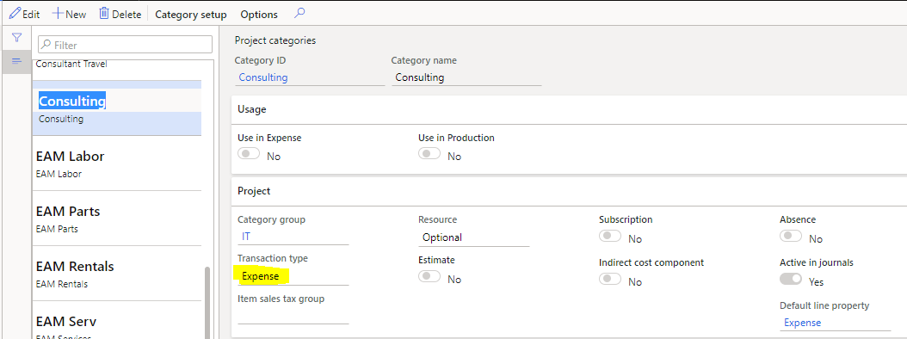Click the search magnifier icon in action bar
The image size is (907, 339).
[299, 13]
